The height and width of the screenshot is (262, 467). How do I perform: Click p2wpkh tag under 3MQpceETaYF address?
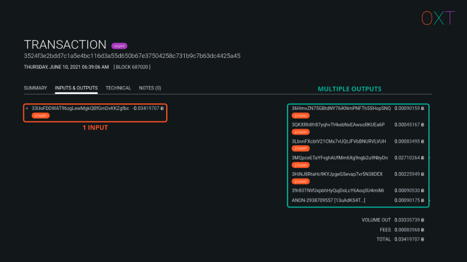click(300, 165)
